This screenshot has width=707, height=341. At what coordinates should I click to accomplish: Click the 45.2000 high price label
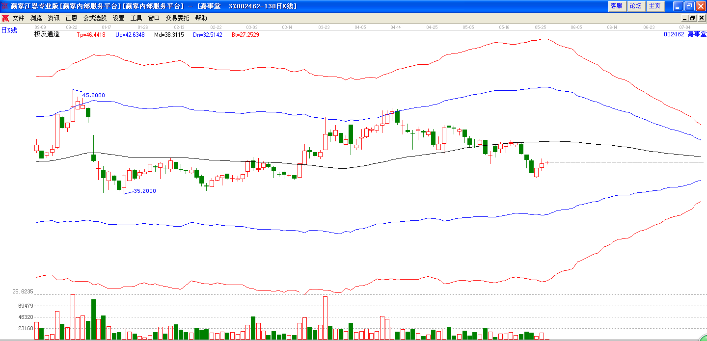coord(94,95)
